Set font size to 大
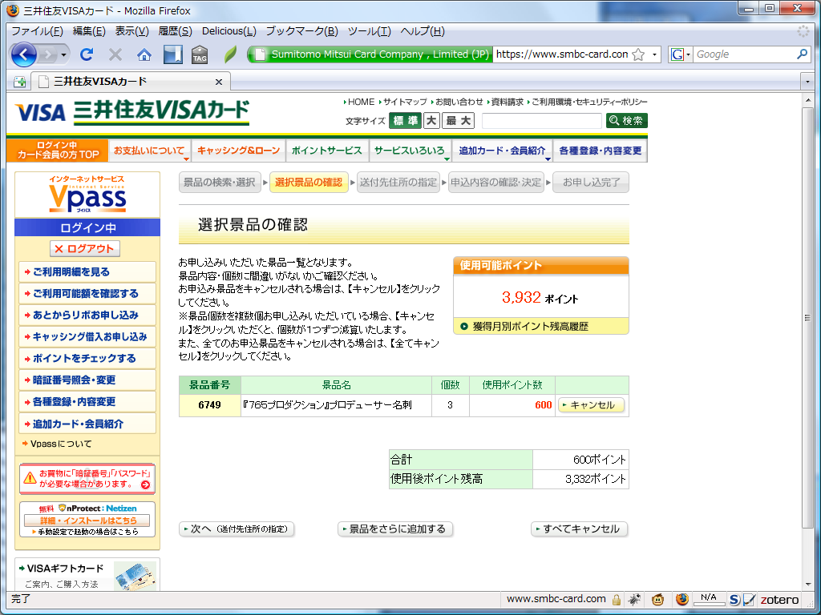Image resolution: width=821 pixels, height=615 pixels. tap(431, 121)
